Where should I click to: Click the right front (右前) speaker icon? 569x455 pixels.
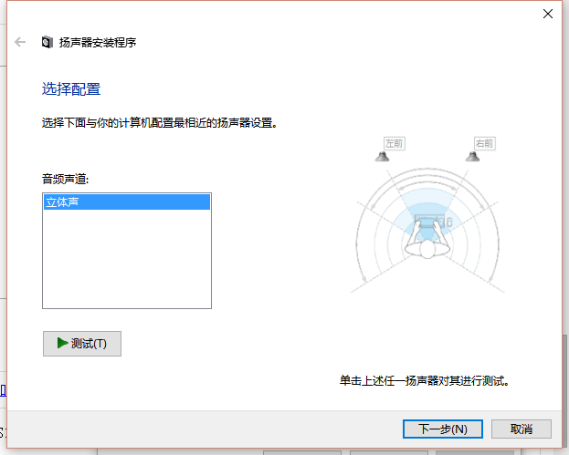472,157
